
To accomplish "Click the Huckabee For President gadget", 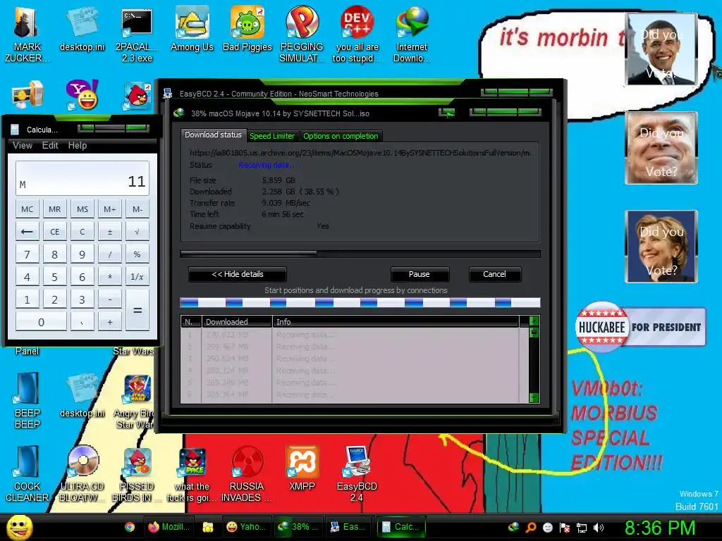I will [x=640, y=327].
